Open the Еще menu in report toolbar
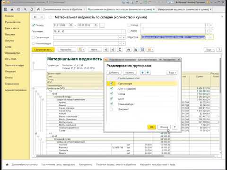 pos(210,50)
